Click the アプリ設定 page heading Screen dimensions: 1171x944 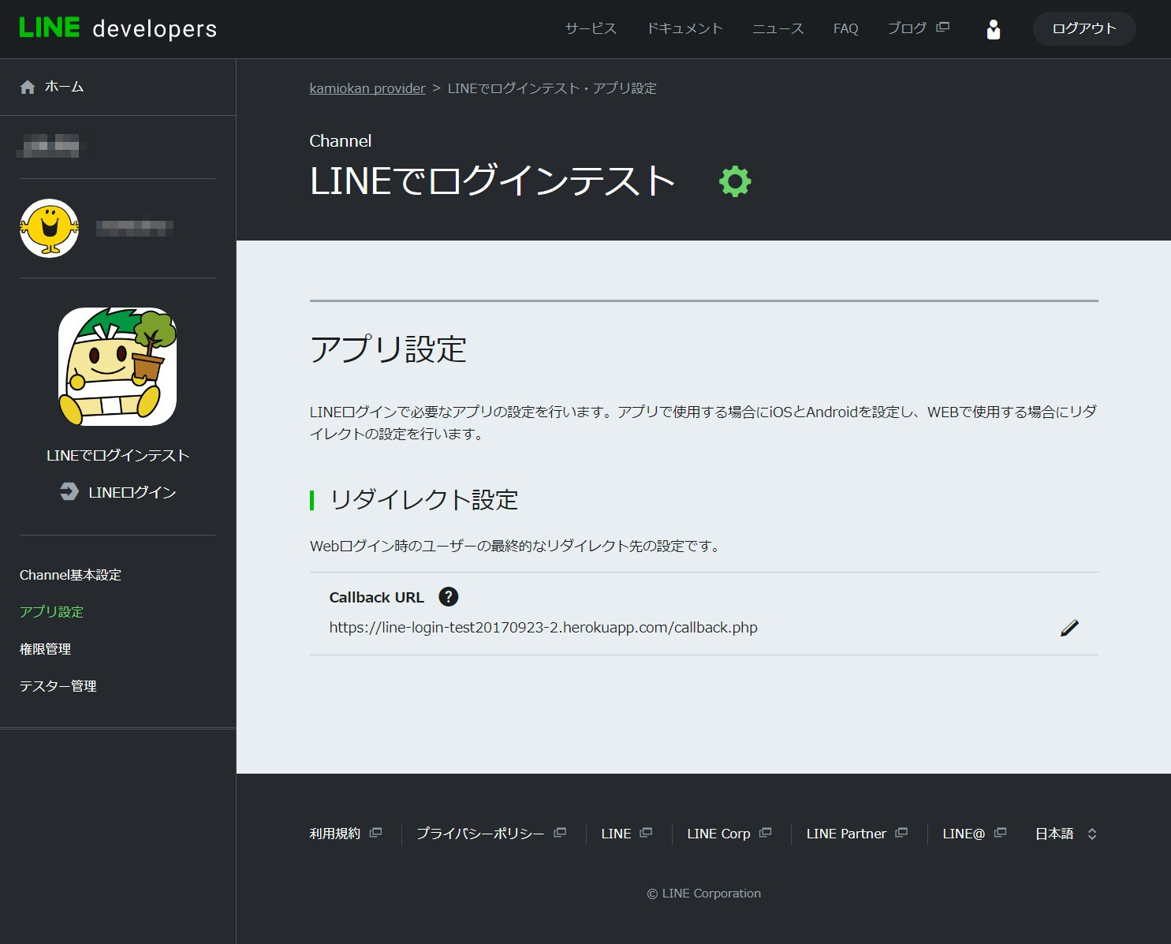tap(388, 349)
